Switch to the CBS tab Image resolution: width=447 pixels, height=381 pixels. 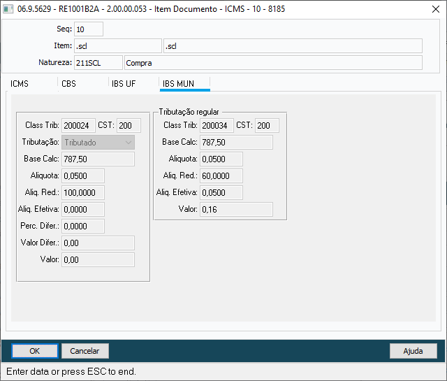[68, 84]
